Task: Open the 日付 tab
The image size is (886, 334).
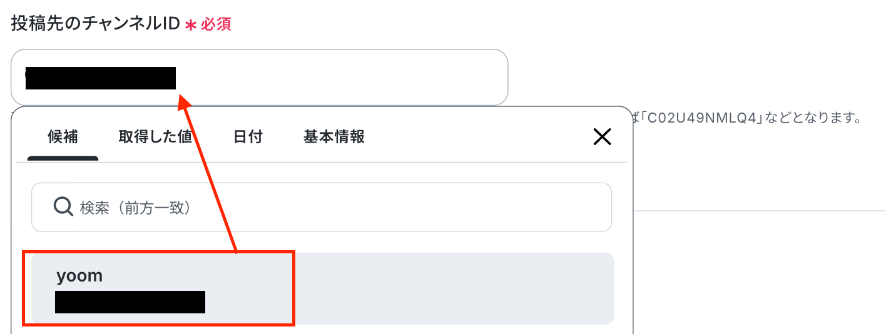Action: (248, 136)
